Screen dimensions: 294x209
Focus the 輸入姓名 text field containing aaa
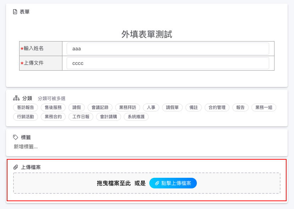pos(168,49)
